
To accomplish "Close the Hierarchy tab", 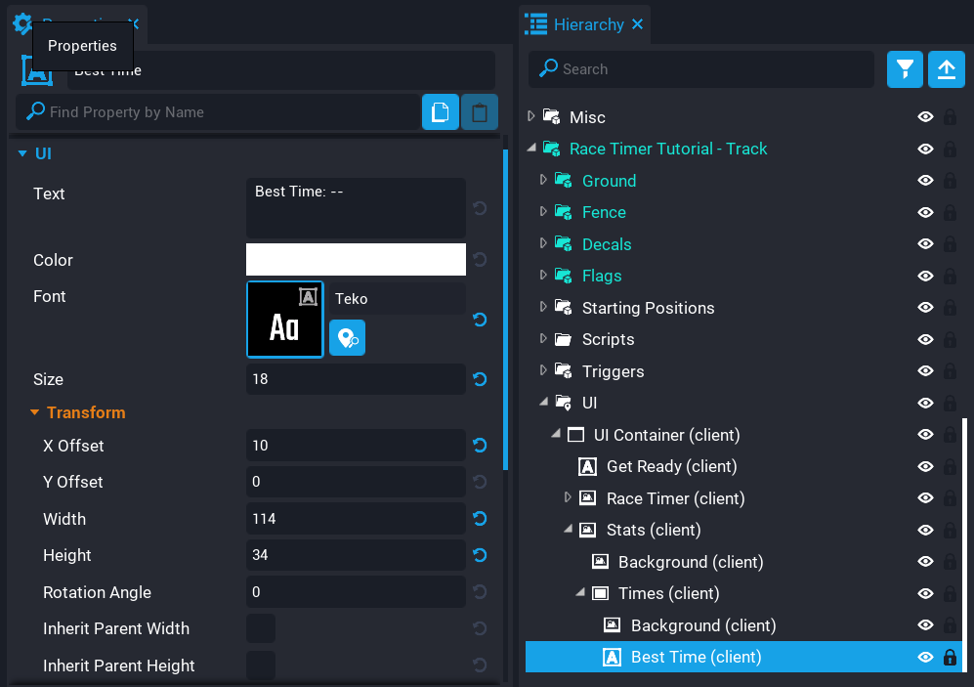I will coord(637,24).
